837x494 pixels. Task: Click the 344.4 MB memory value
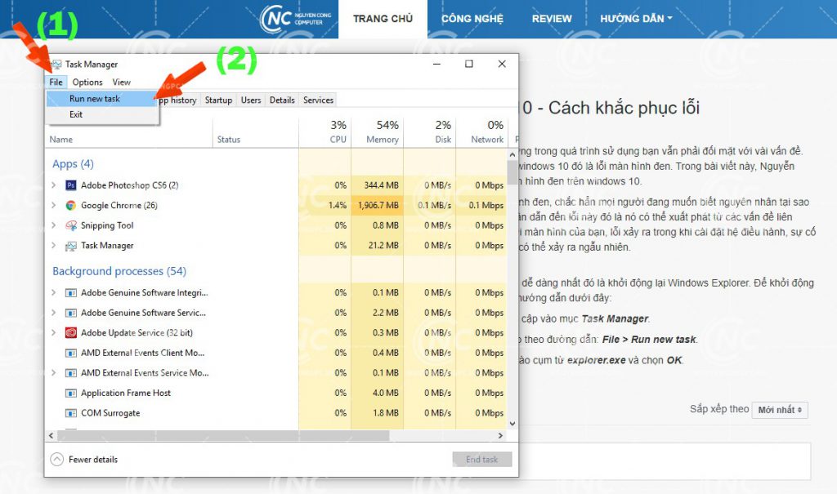click(x=382, y=185)
